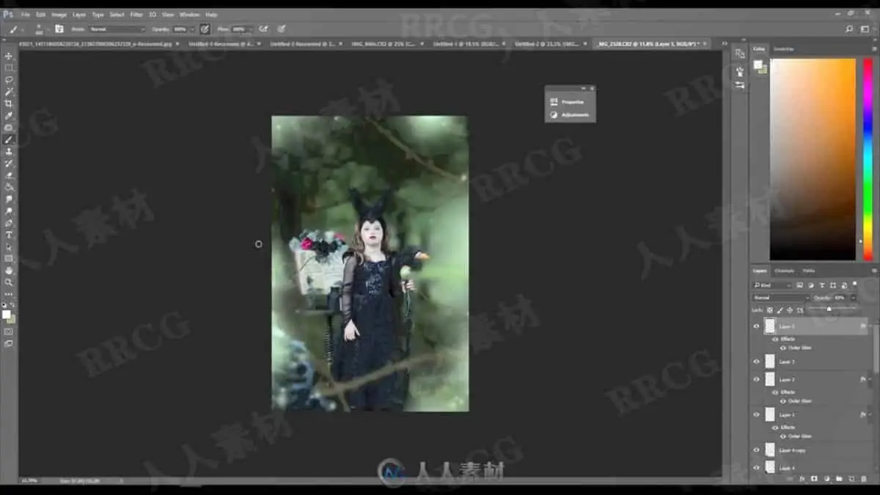Switch to the Paths tab

coord(808,271)
